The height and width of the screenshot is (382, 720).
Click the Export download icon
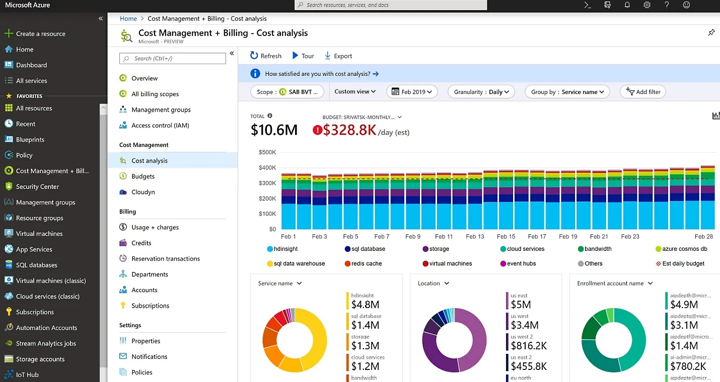click(327, 56)
